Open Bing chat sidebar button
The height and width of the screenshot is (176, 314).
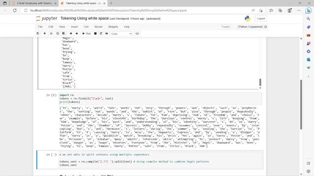tap(309, 10)
